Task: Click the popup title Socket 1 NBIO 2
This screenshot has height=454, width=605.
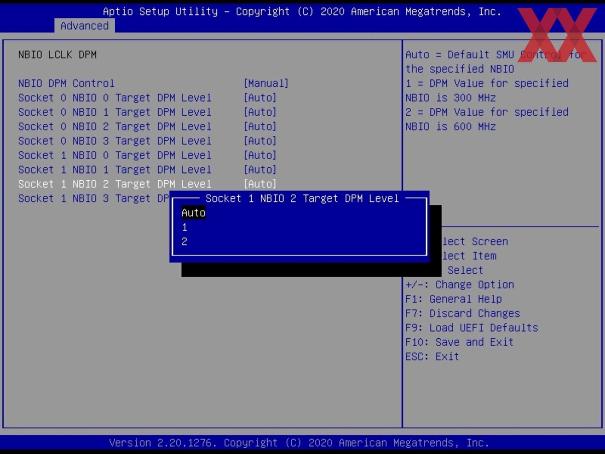Action: coord(302,199)
